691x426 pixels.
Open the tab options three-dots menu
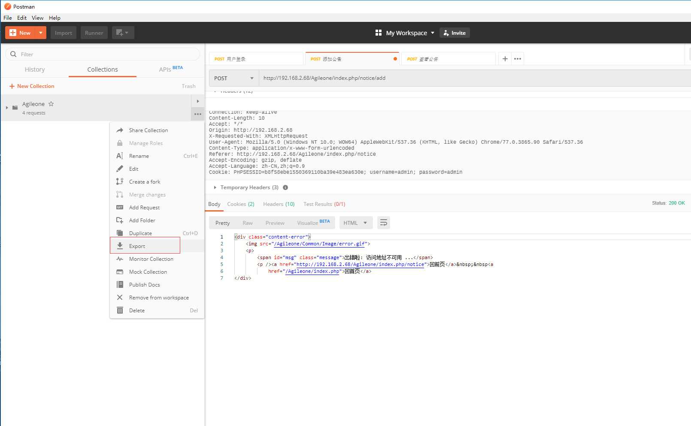point(518,59)
